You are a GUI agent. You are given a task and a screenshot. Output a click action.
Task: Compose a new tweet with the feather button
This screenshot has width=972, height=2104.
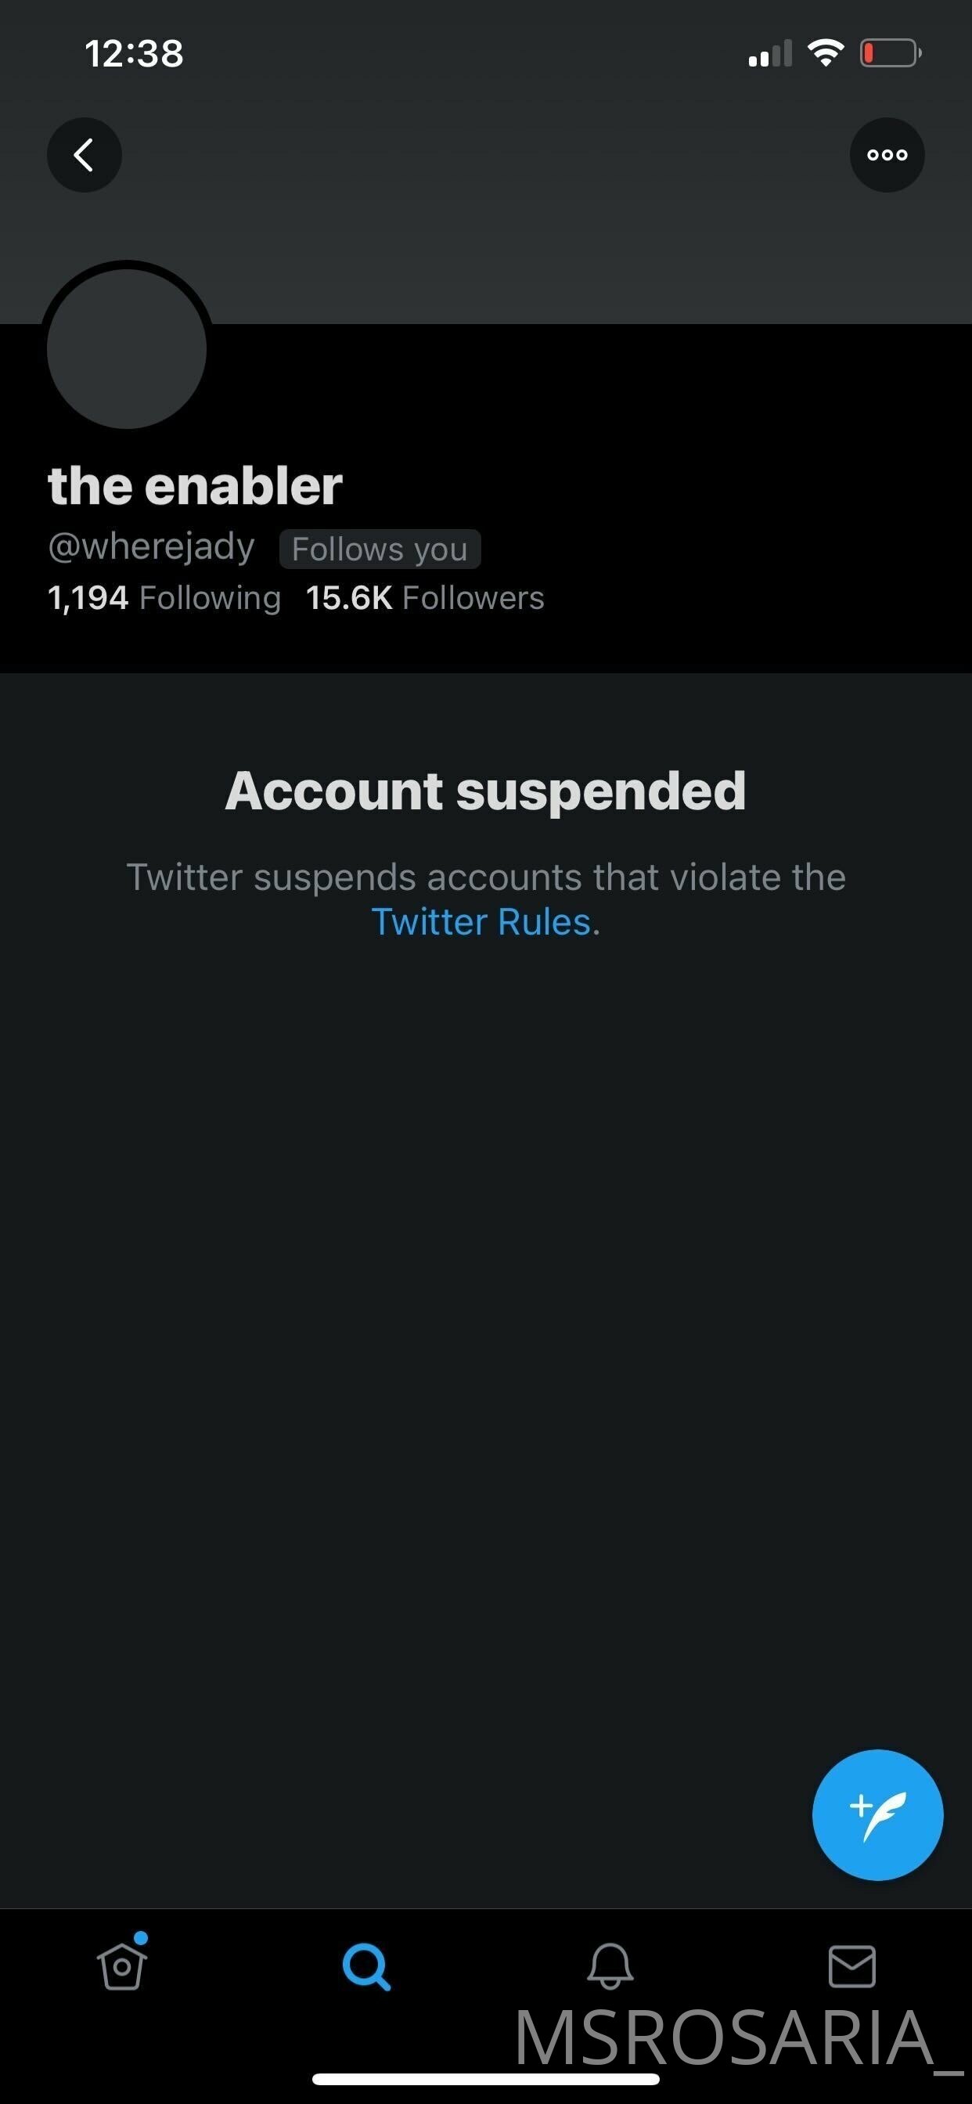click(x=877, y=1815)
